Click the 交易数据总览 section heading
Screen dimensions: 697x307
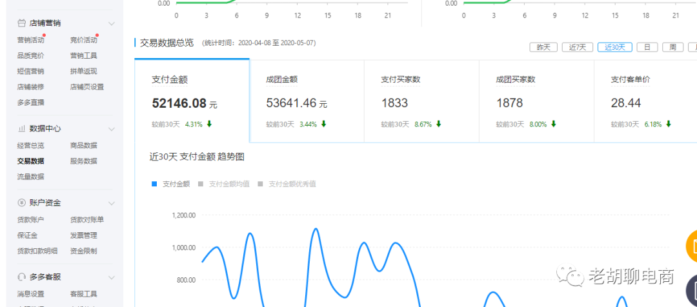tap(167, 43)
